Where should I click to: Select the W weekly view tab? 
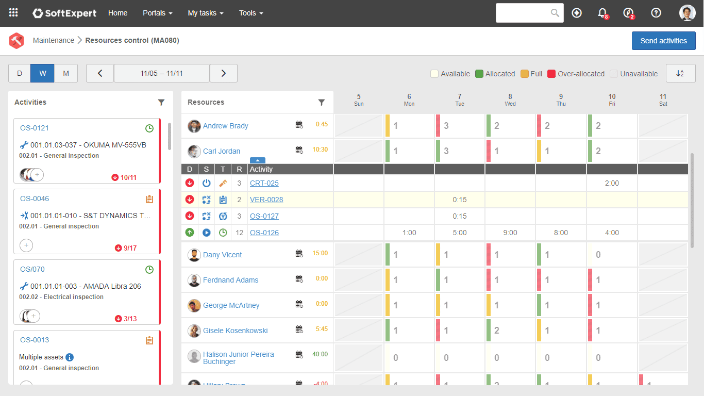coord(42,73)
